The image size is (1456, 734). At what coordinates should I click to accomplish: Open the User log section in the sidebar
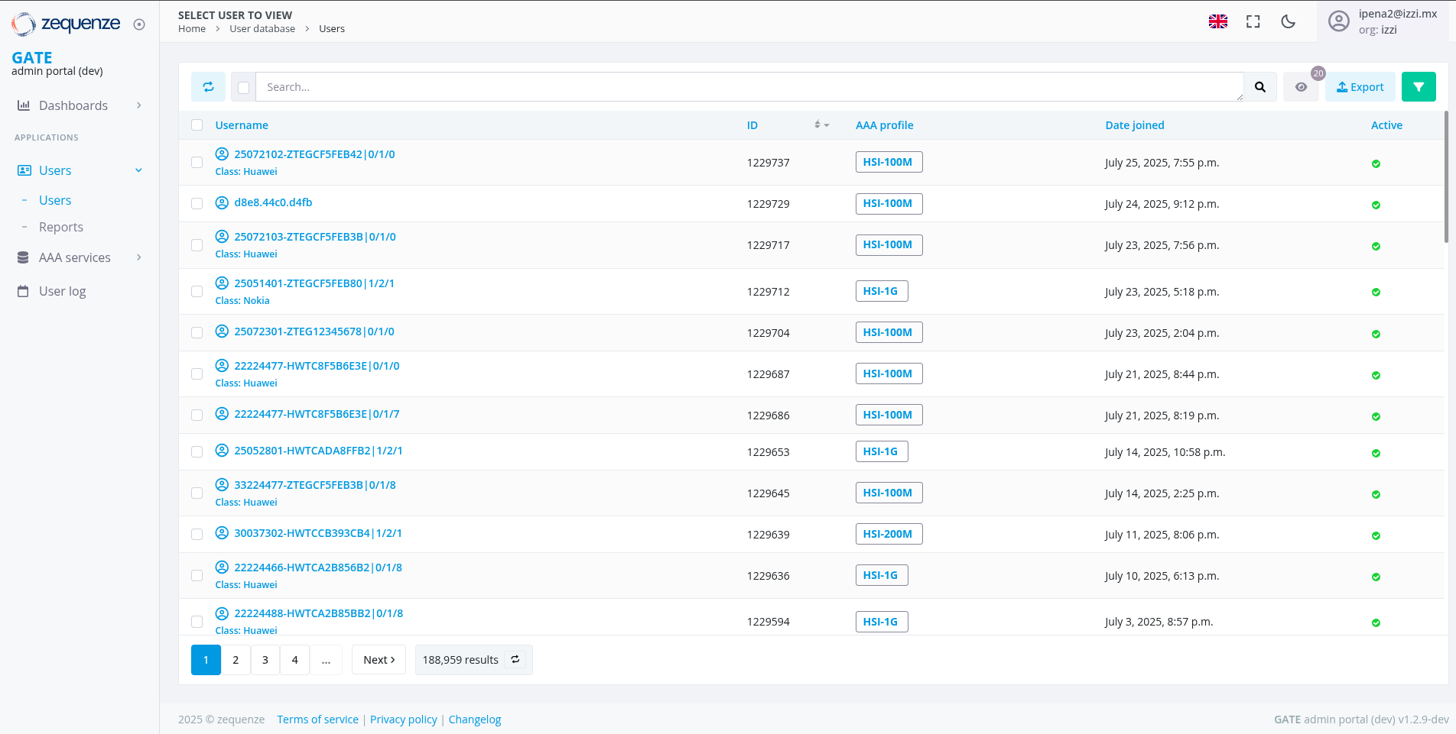62,291
